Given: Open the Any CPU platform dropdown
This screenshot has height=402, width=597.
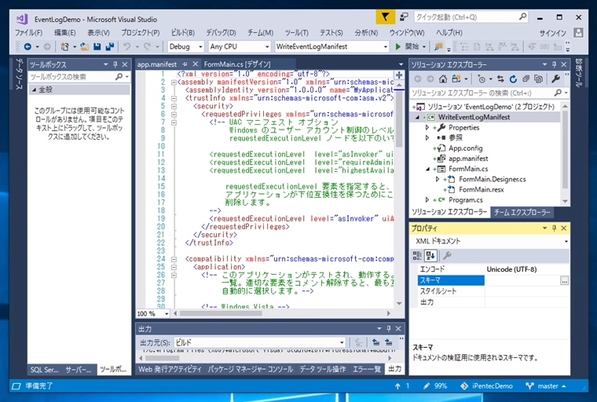Looking at the screenshot, I should (239, 47).
